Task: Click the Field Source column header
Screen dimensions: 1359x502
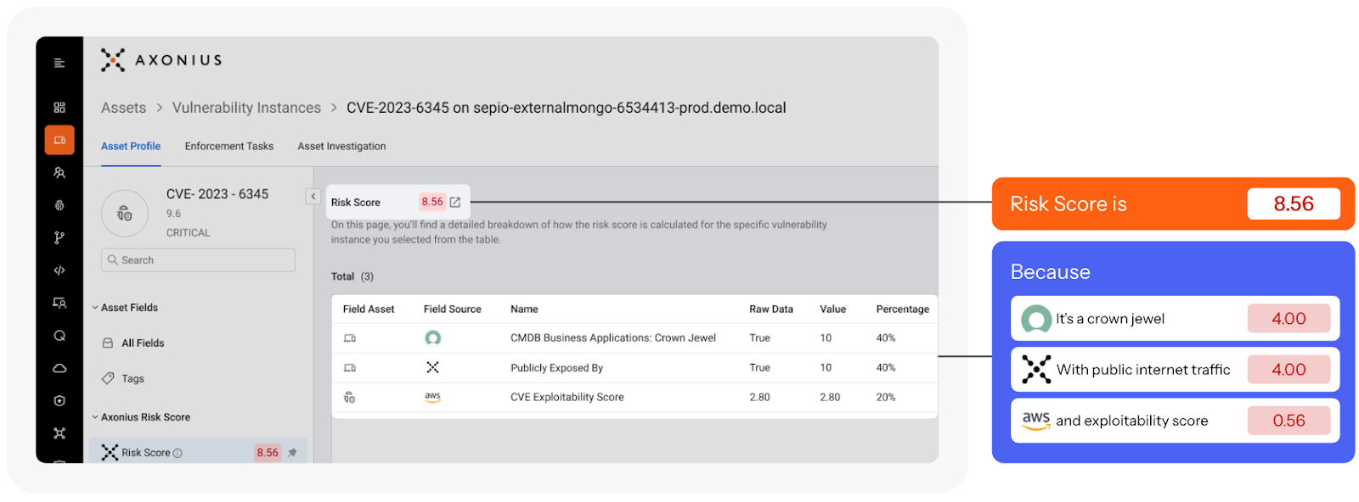Action: (453, 309)
